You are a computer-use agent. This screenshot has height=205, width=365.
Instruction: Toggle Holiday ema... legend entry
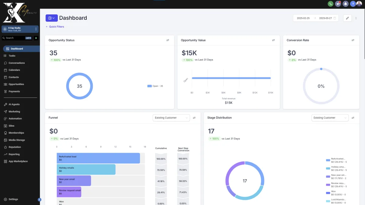[336, 169]
